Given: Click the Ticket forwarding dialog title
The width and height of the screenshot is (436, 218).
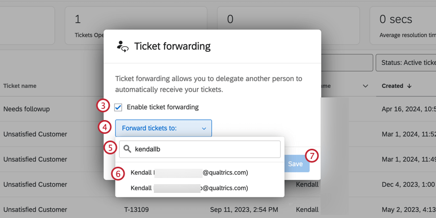Looking at the screenshot, I should 172,46.
